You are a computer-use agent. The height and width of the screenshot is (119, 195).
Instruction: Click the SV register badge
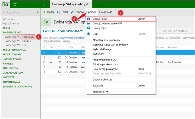pyautogui.click(x=46, y=22)
